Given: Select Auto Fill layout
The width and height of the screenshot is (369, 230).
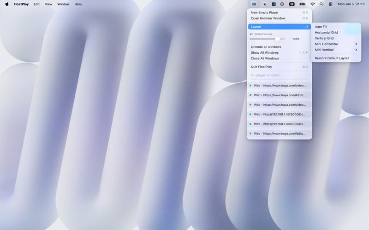Looking at the screenshot, I should tap(336, 27).
